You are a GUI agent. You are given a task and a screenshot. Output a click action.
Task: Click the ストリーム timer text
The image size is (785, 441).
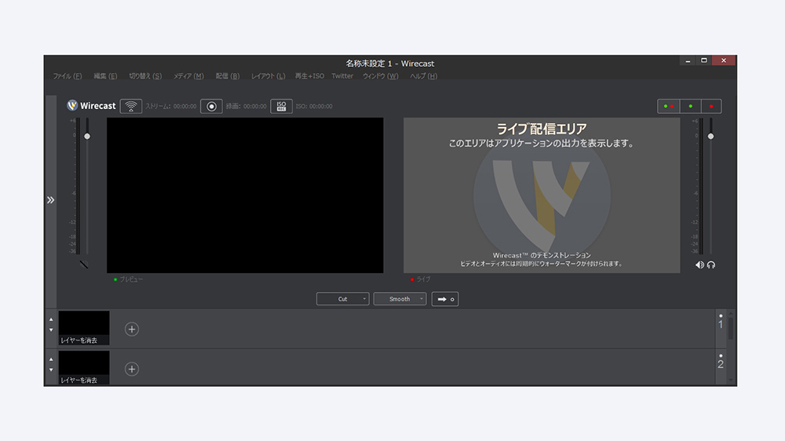click(170, 106)
